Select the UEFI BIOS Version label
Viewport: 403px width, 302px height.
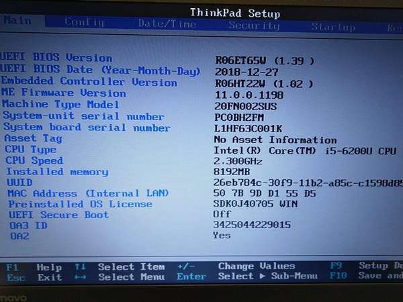pos(56,57)
